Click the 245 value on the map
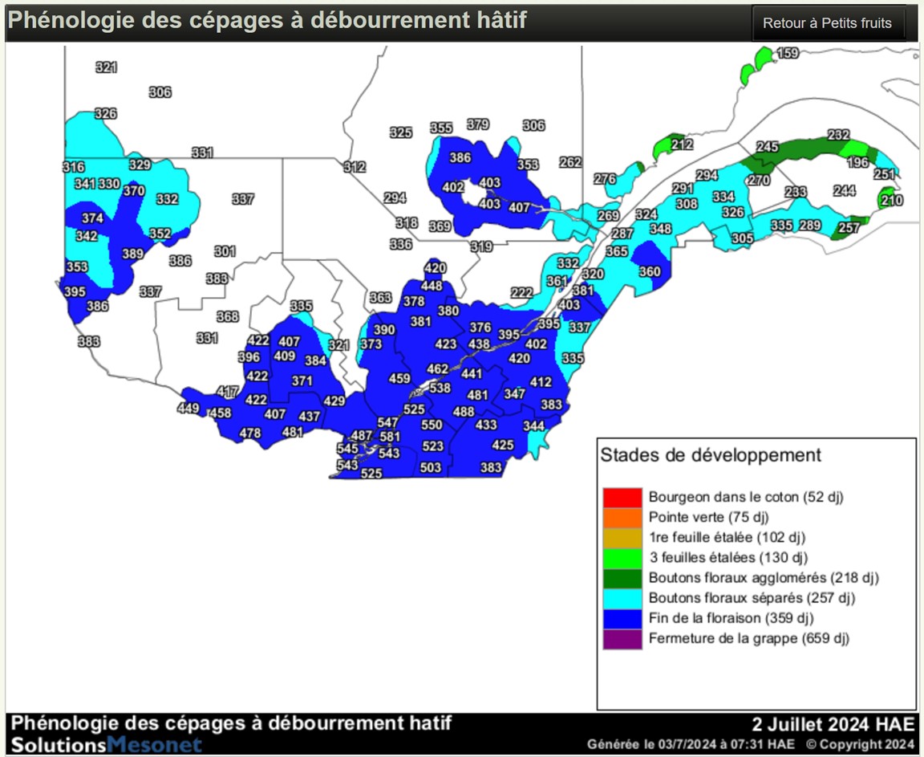This screenshot has height=757, width=924. click(x=768, y=147)
